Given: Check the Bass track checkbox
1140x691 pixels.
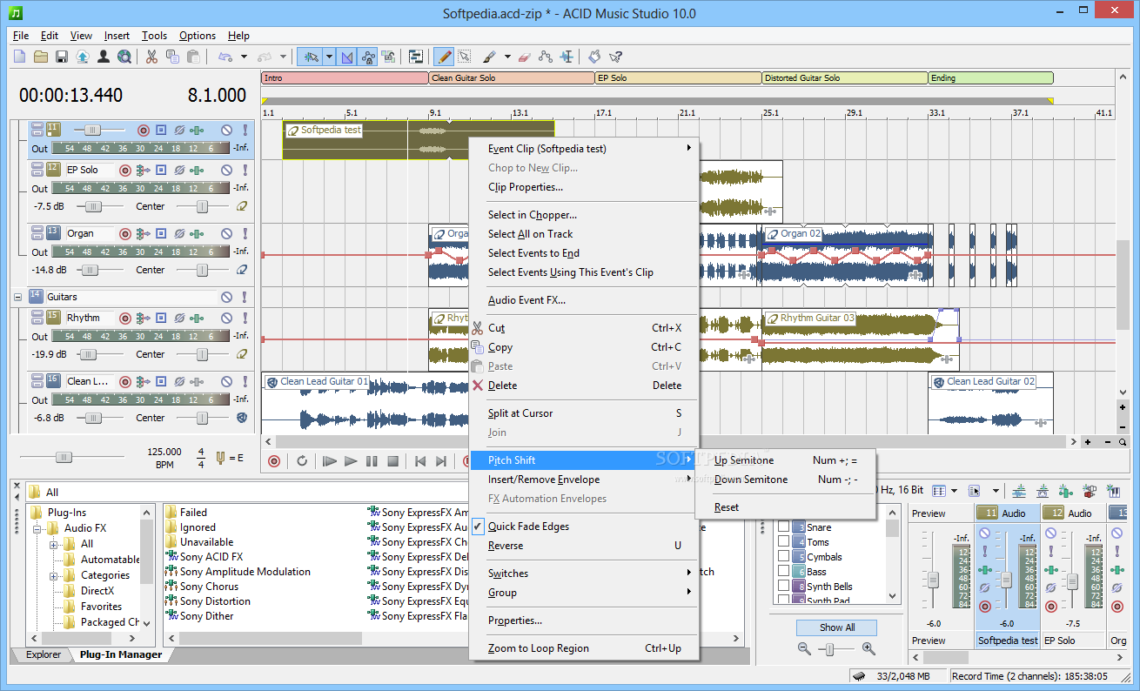Looking at the screenshot, I should point(783,572).
